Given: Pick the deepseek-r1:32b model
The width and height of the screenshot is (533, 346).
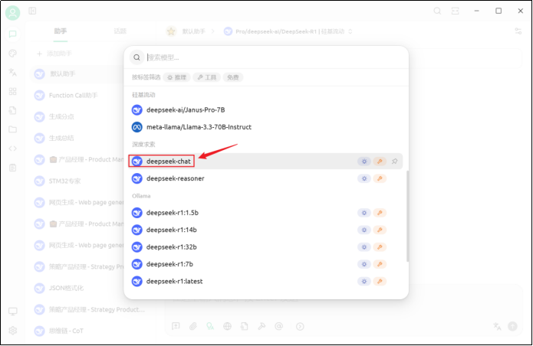Looking at the screenshot, I should (x=267, y=247).
